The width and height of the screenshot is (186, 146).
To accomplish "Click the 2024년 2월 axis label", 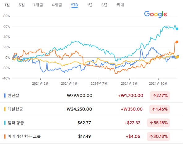I will click(x=40, y=84).
